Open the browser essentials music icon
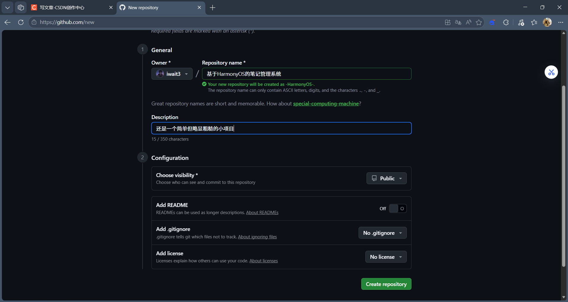 [521, 22]
